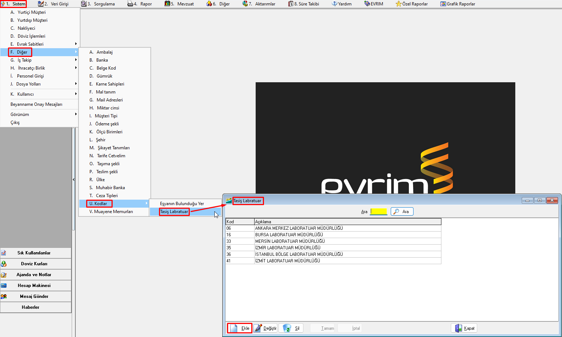Viewport: 562px width, 337px height.
Task: Click the Tamam button
Action: pos(323,328)
